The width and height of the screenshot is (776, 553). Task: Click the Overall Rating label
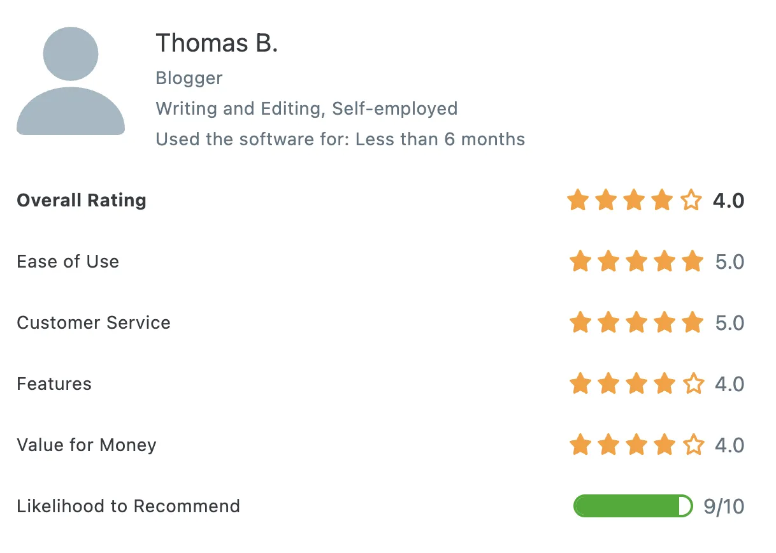coord(82,201)
